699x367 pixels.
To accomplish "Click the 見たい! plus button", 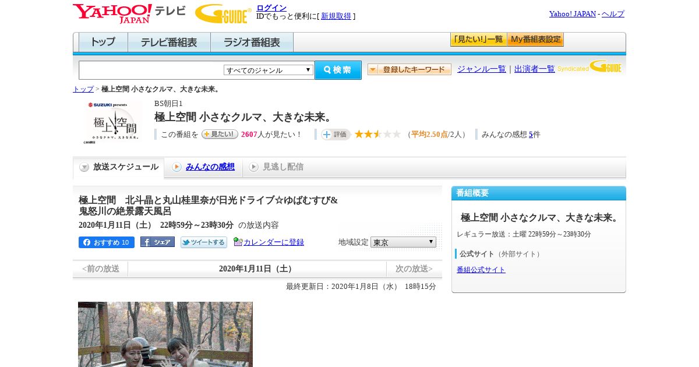I will [220, 134].
